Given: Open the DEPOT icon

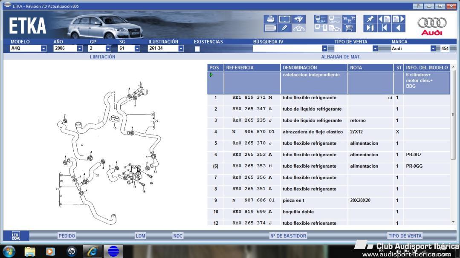Looking at the screenshot, I should [x=335, y=19].
